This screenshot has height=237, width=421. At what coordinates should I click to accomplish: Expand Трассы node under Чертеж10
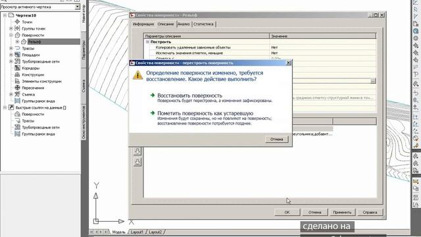11,48
